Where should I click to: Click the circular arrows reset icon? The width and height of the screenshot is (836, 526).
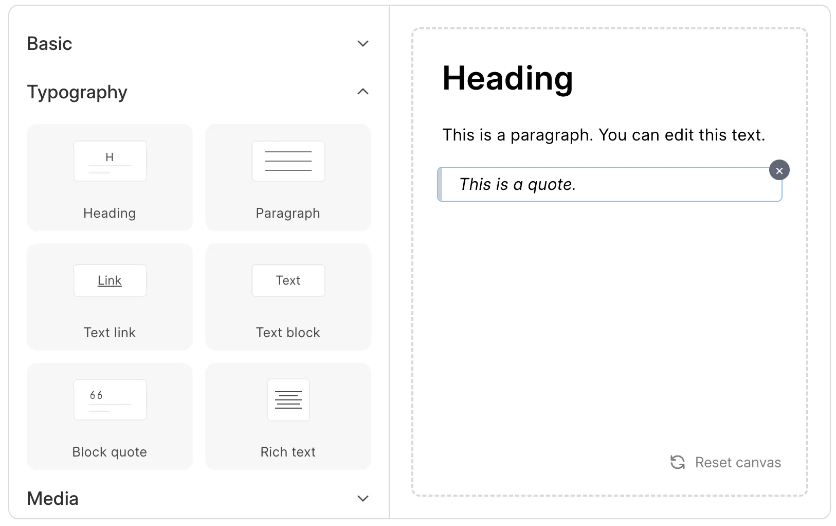click(x=677, y=462)
